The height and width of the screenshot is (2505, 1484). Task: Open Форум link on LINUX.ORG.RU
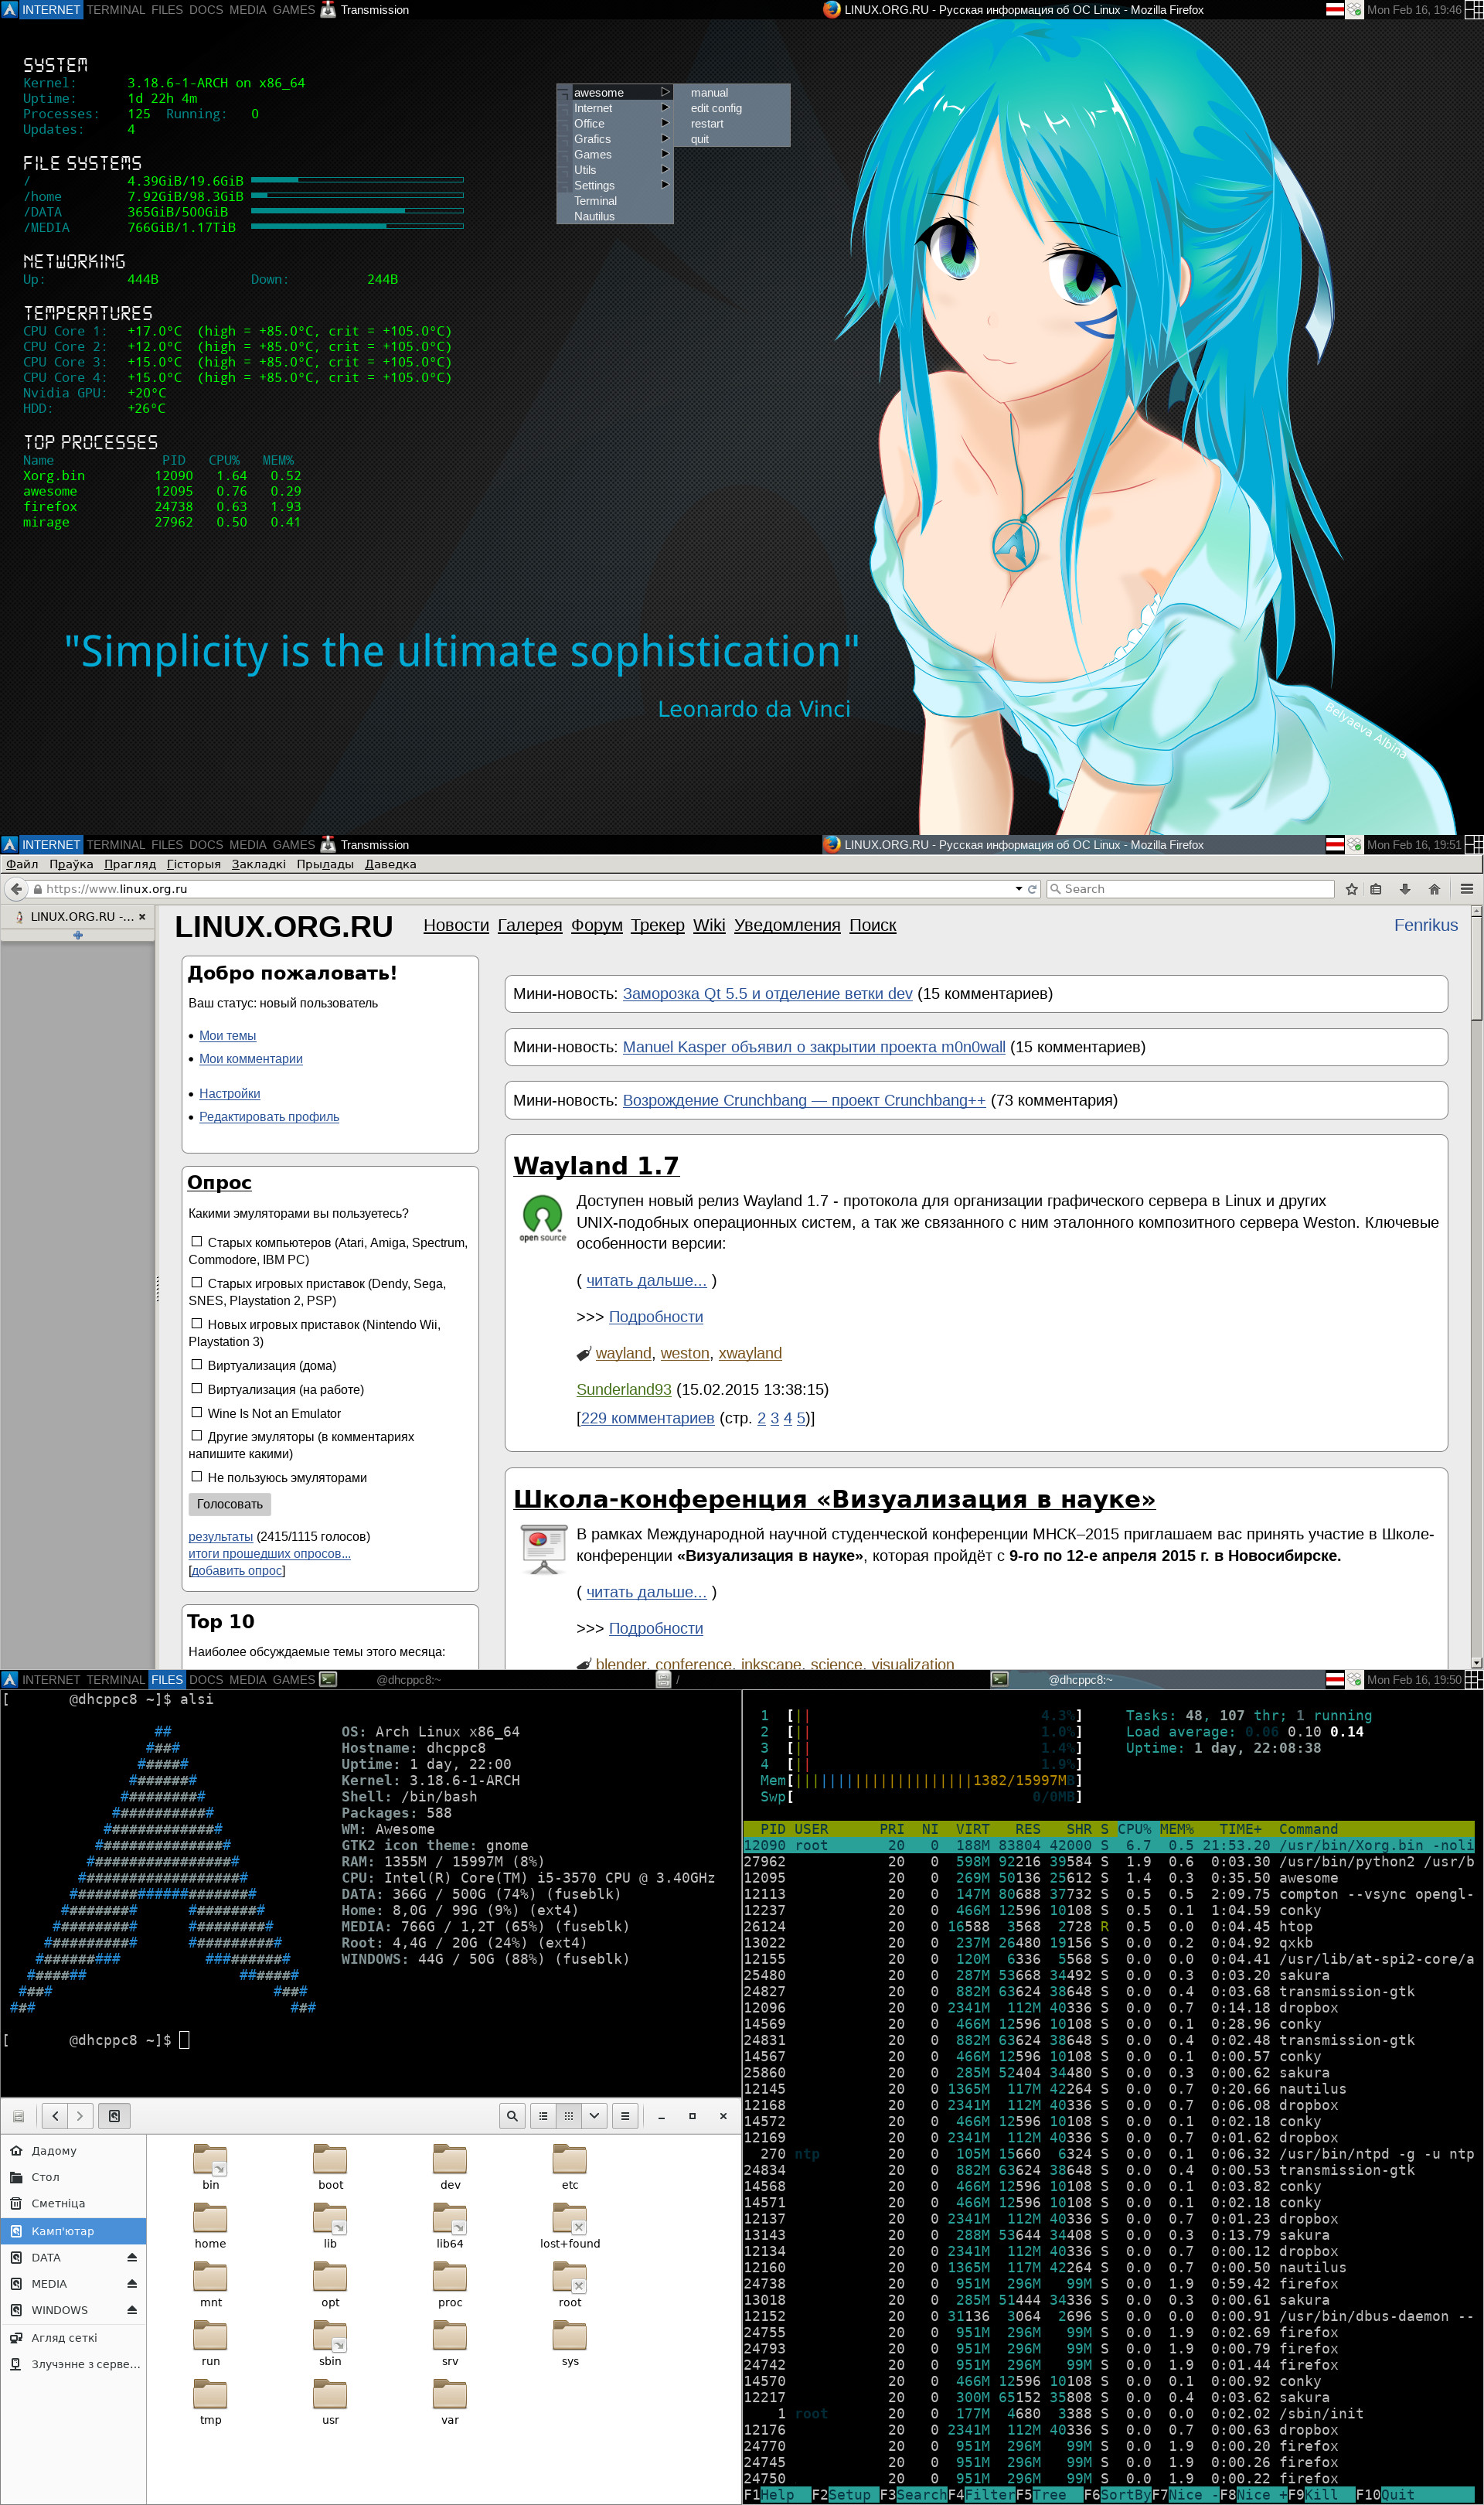click(597, 925)
